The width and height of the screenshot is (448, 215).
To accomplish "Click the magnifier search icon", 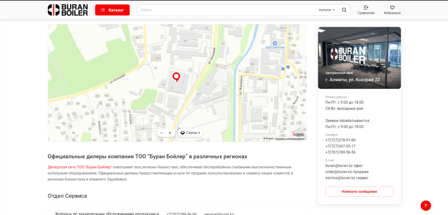I will pos(344,10).
